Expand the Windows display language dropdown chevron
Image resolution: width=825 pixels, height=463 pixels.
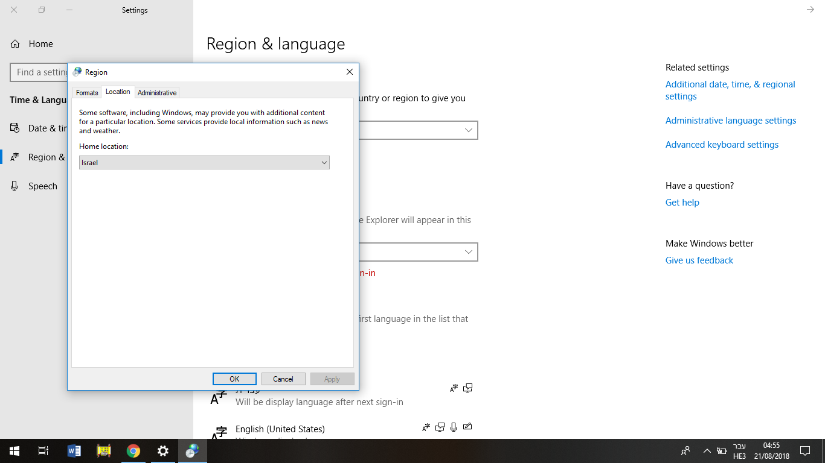click(469, 252)
